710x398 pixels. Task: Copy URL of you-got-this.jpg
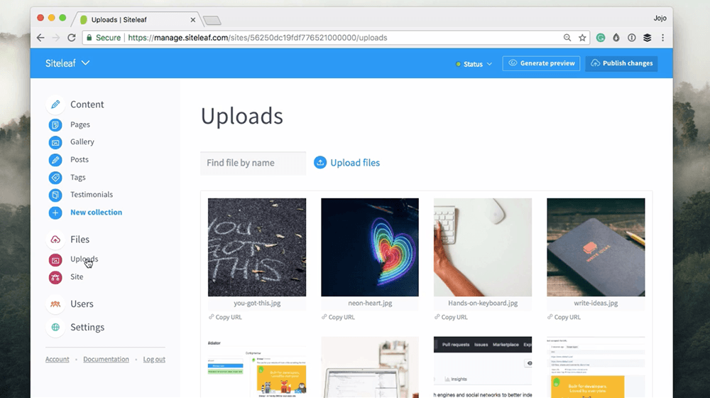[x=228, y=317]
